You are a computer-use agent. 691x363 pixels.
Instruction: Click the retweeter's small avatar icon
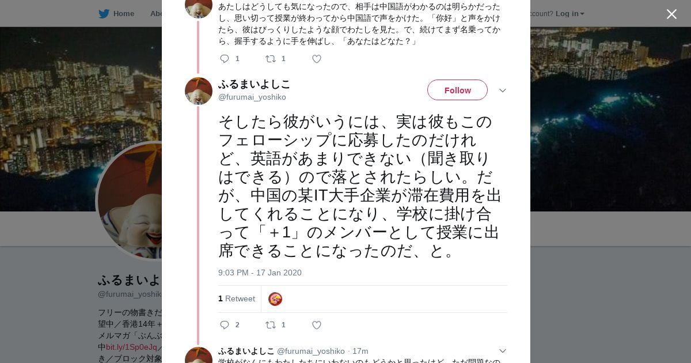[x=275, y=299]
